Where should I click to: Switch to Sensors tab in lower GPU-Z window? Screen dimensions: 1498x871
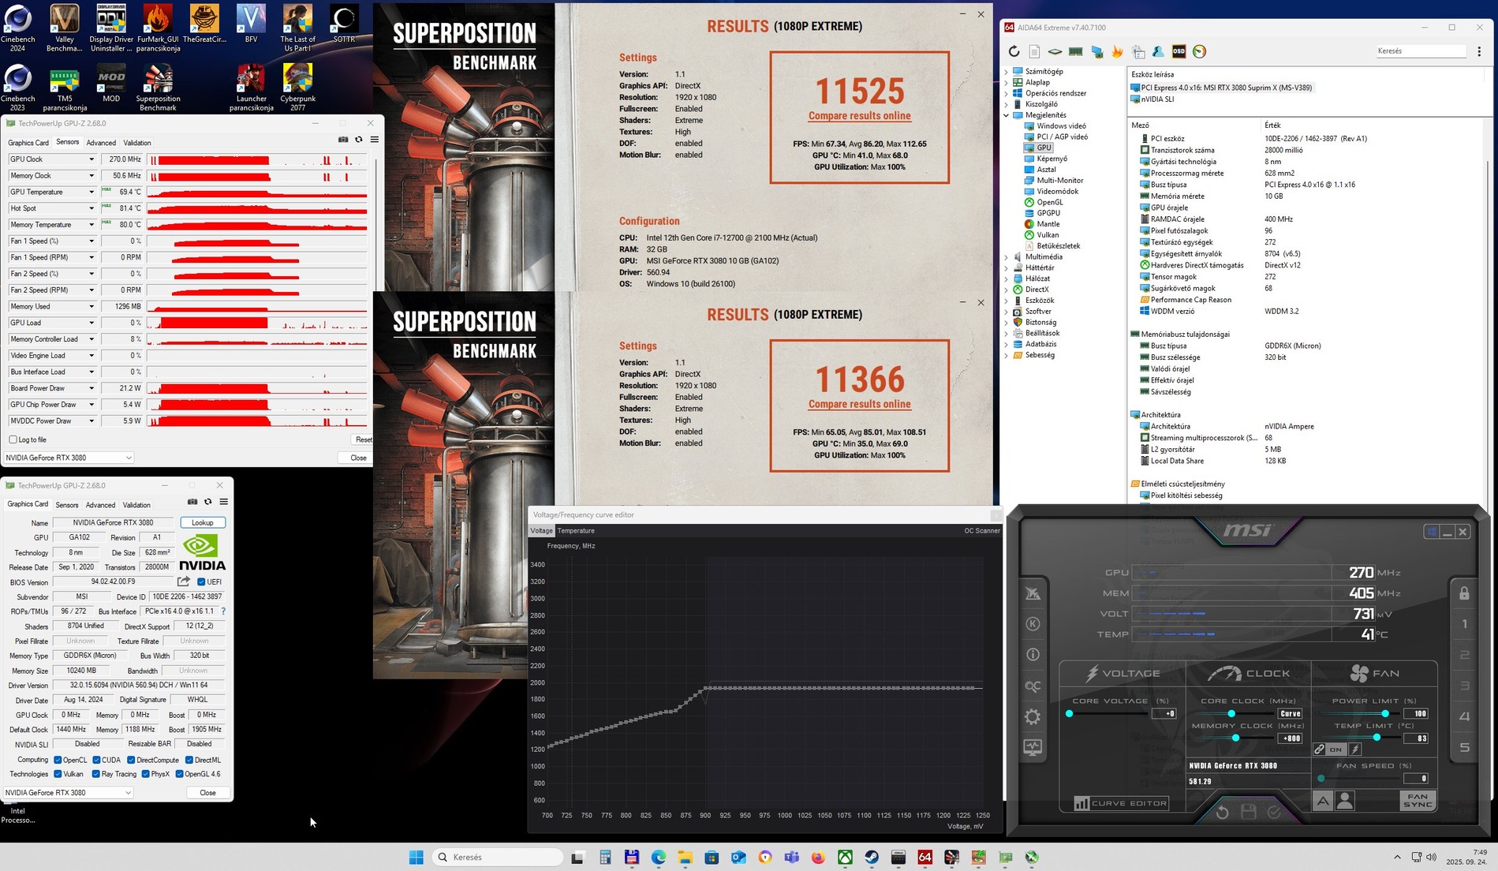(x=67, y=505)
